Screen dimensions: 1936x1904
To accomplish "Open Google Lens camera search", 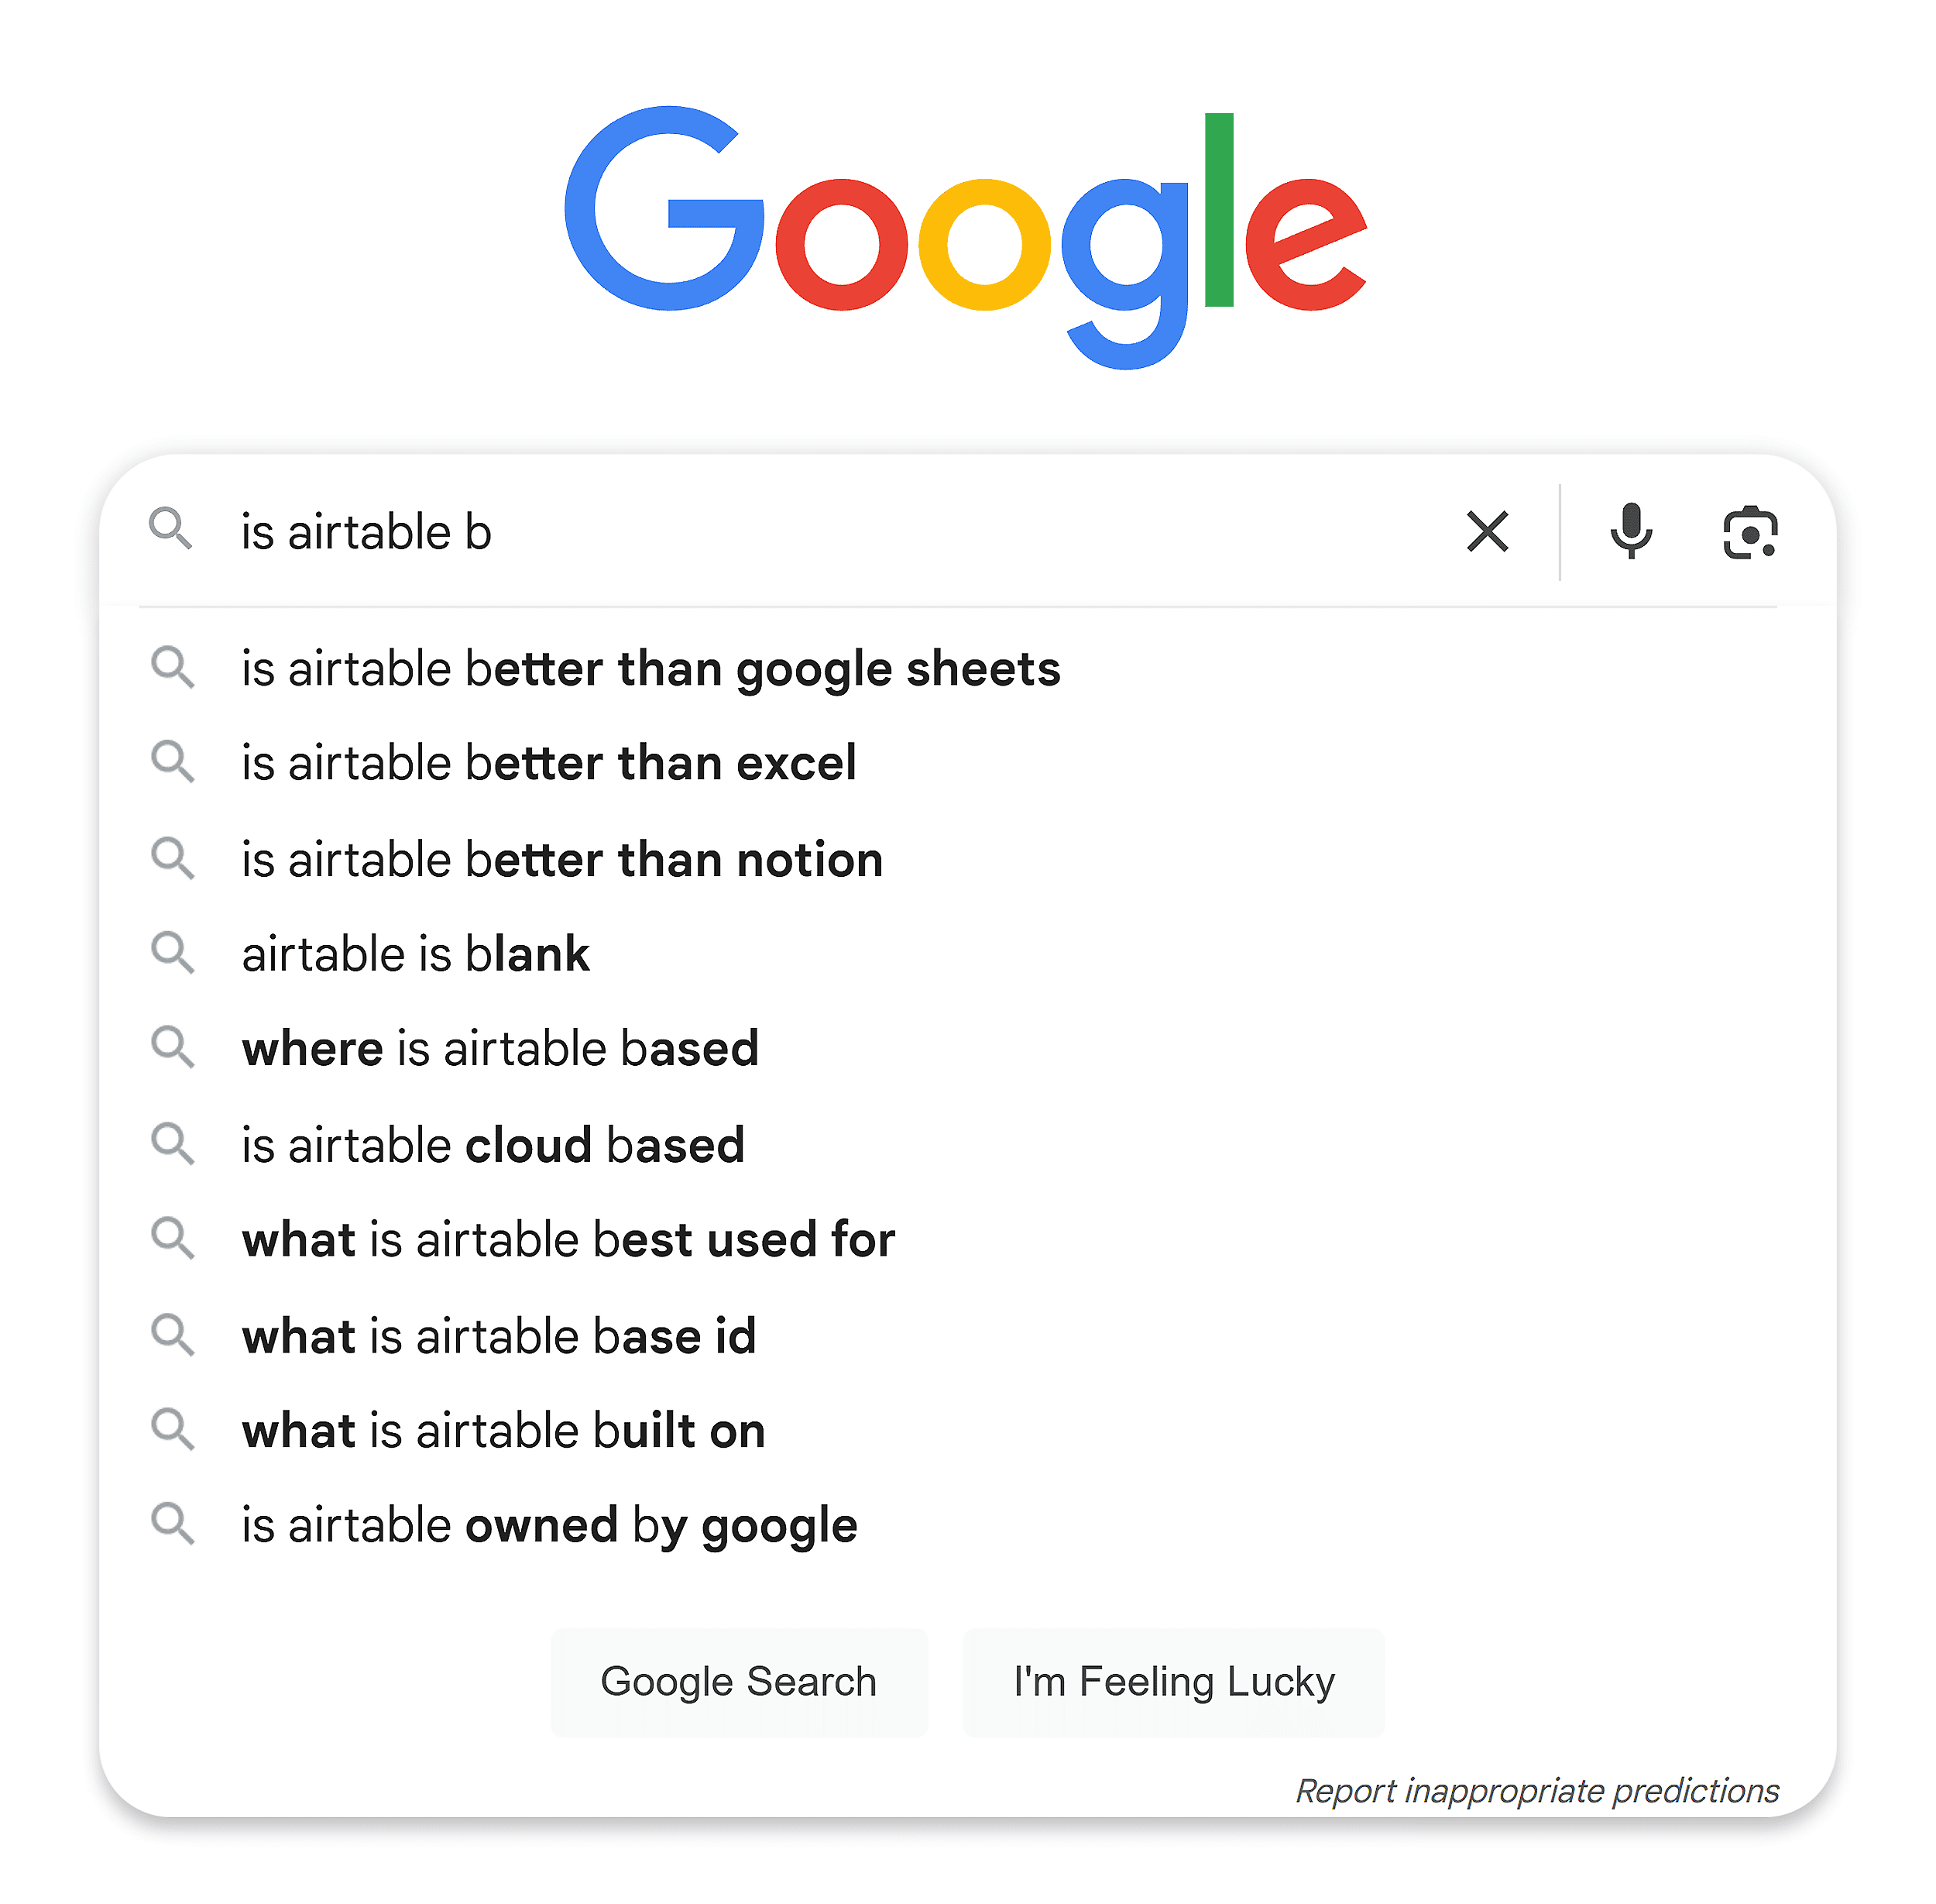I will (x=1749, y=531).
